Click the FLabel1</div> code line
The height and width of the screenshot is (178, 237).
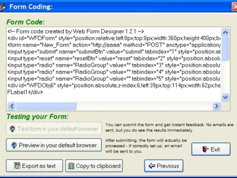point(25,92)
